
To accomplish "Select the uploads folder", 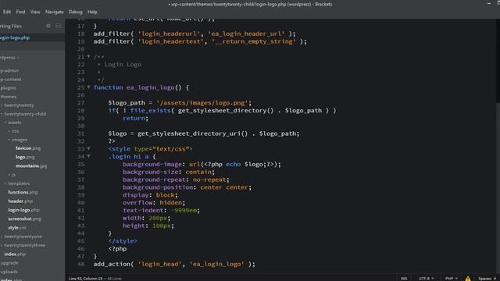I will (9, 272).
